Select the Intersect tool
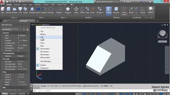 tap(51, 10)
